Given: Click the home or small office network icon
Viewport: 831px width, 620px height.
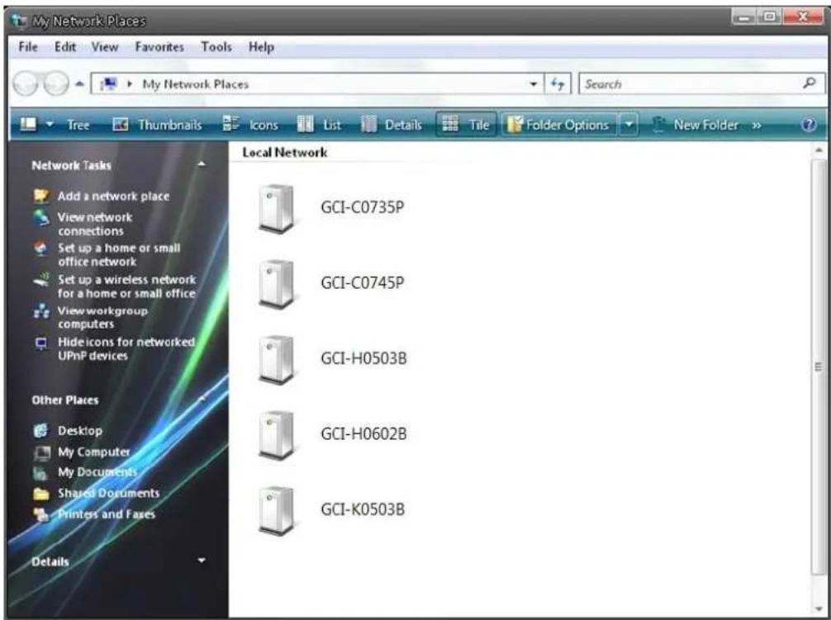Looking at the screenshot, I should [x=40, y=248].
